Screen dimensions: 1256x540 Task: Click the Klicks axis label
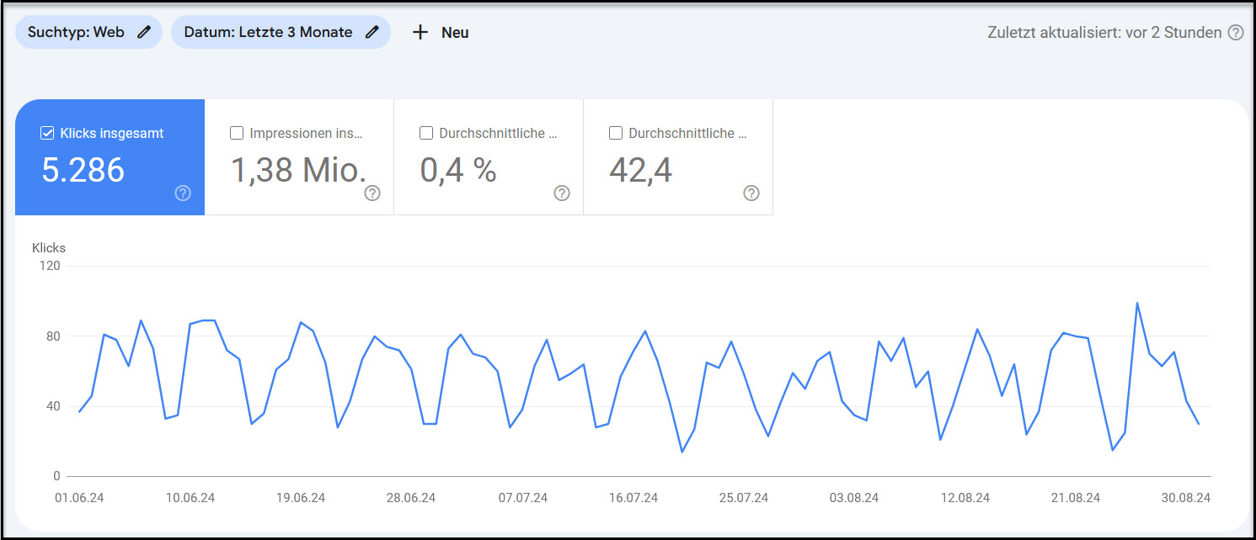[x=49, y=248]
